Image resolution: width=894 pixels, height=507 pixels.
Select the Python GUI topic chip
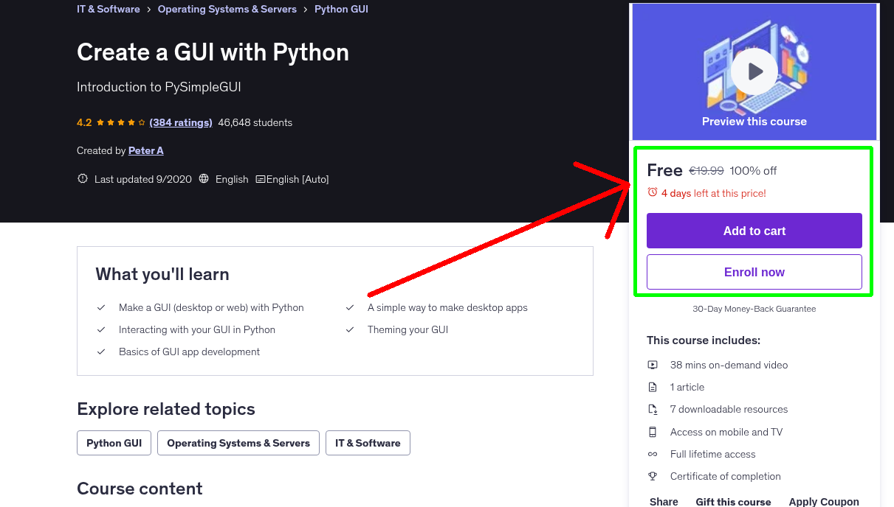point(114,443)
